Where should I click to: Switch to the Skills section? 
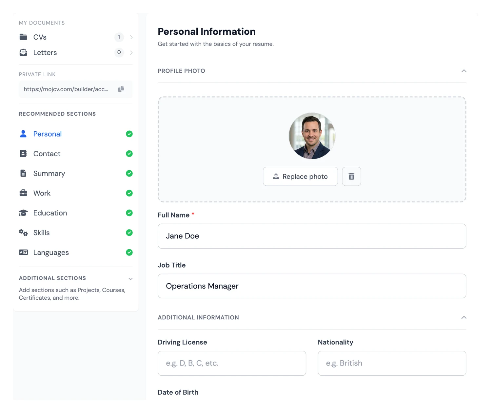pyautogui.click(x=76, y=233)
